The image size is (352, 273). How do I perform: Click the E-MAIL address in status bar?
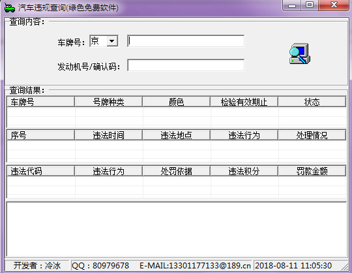[x=195, y=266]
